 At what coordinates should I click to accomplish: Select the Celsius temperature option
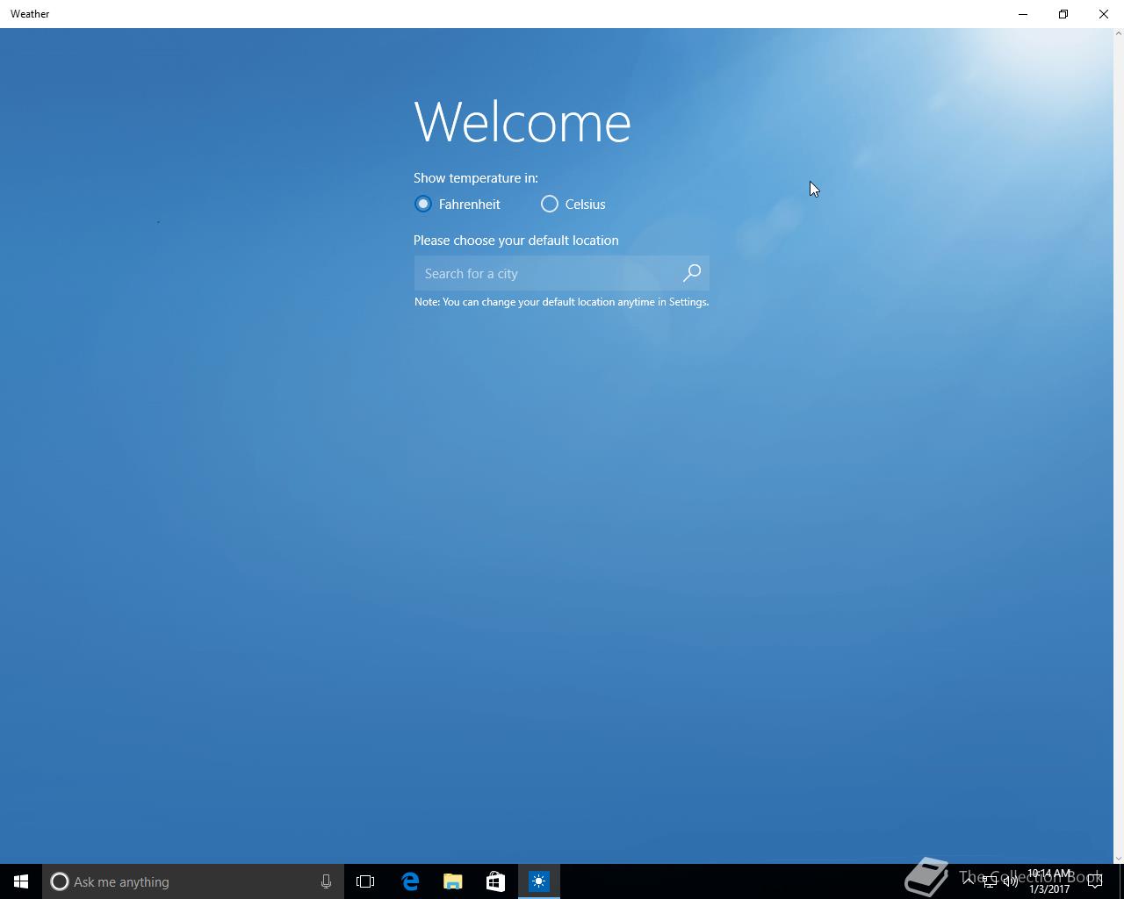tap(573, 204)
